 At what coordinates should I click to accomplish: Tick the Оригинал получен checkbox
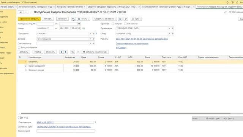click(113, 24)
